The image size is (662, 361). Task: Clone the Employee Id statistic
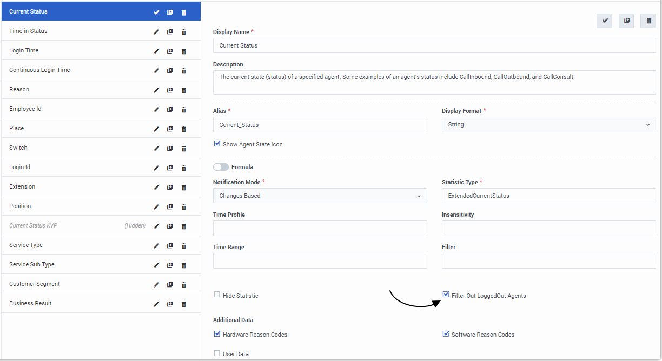click(170, 109)
